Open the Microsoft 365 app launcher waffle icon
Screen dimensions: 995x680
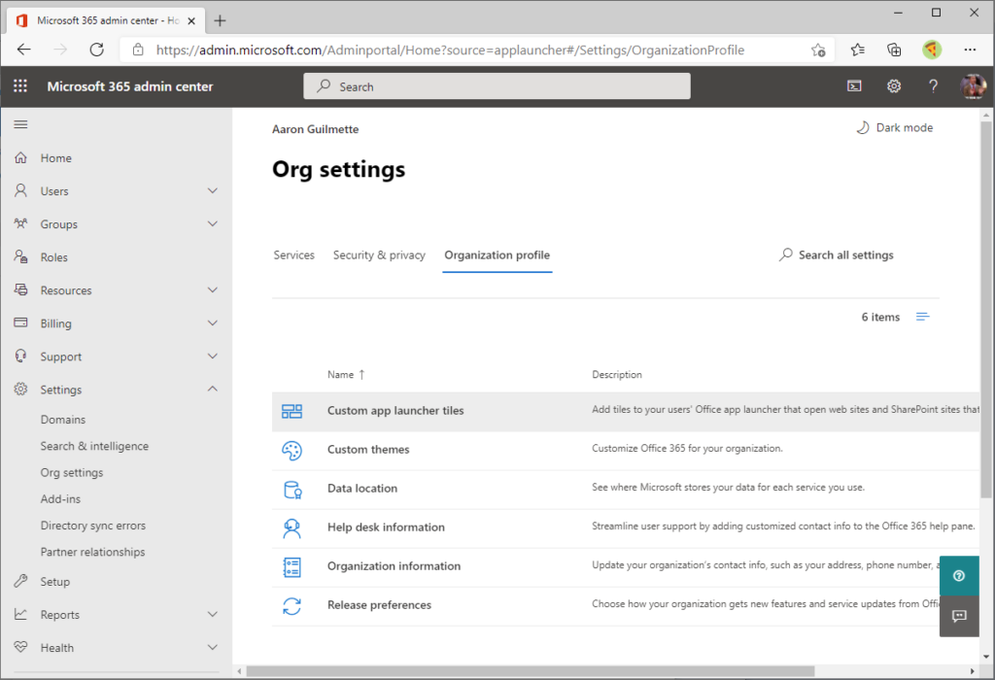coord(18,85)
